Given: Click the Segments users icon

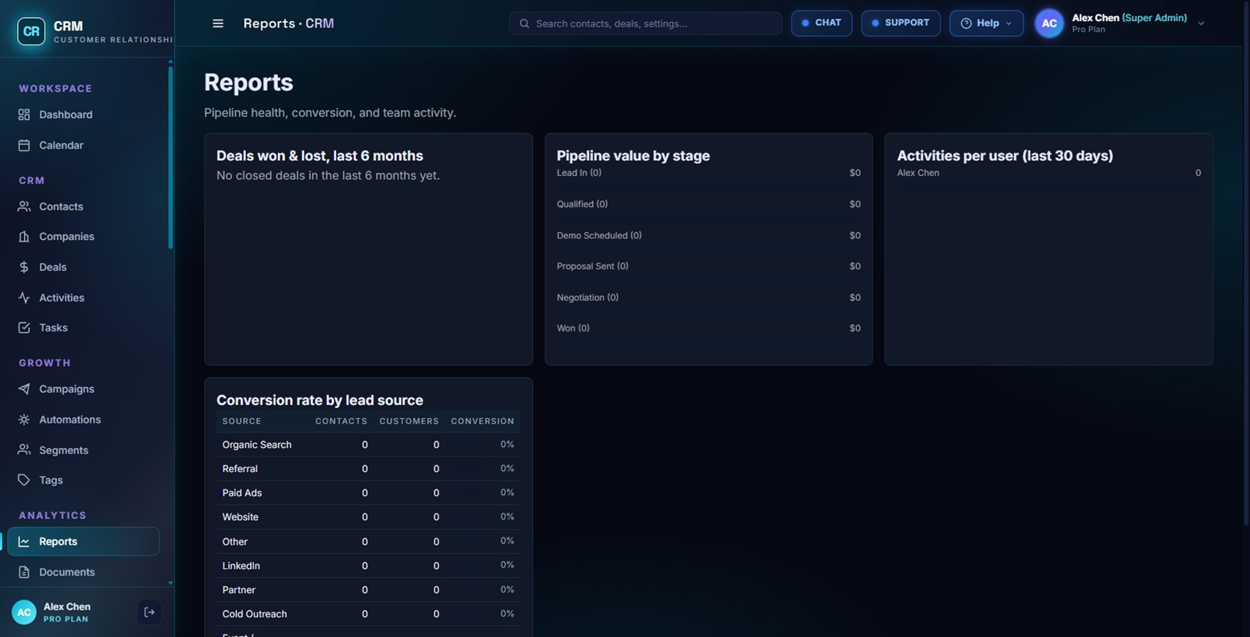Looking at the screenshot, I should (x=24, y=450).
